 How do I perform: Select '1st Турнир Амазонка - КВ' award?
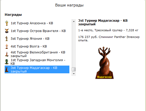pos(37,23)
